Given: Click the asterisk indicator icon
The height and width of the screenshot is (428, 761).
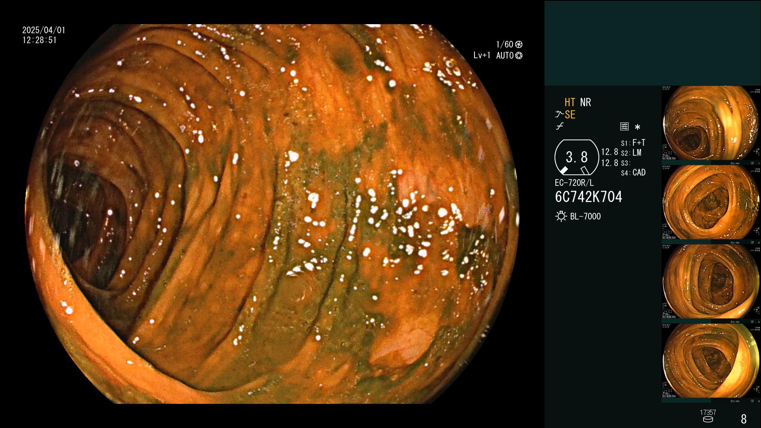Looking at the screenshot, I should point(637,127).
